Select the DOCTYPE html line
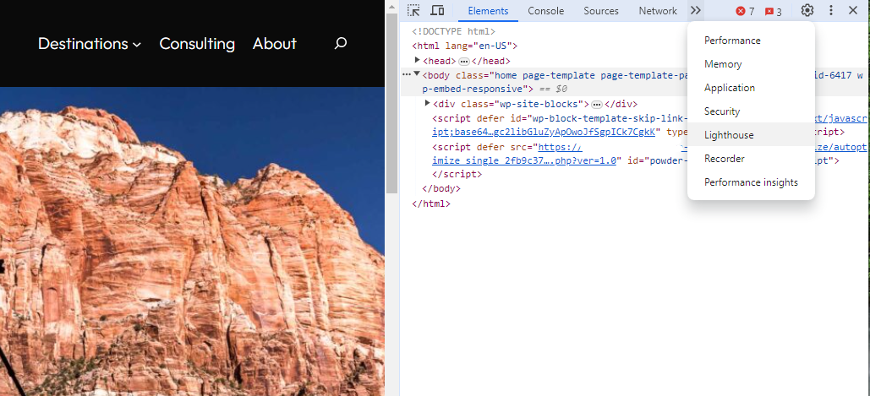This screenshot has width=870, height=396. pyautogui.click(x=453, y=31)
